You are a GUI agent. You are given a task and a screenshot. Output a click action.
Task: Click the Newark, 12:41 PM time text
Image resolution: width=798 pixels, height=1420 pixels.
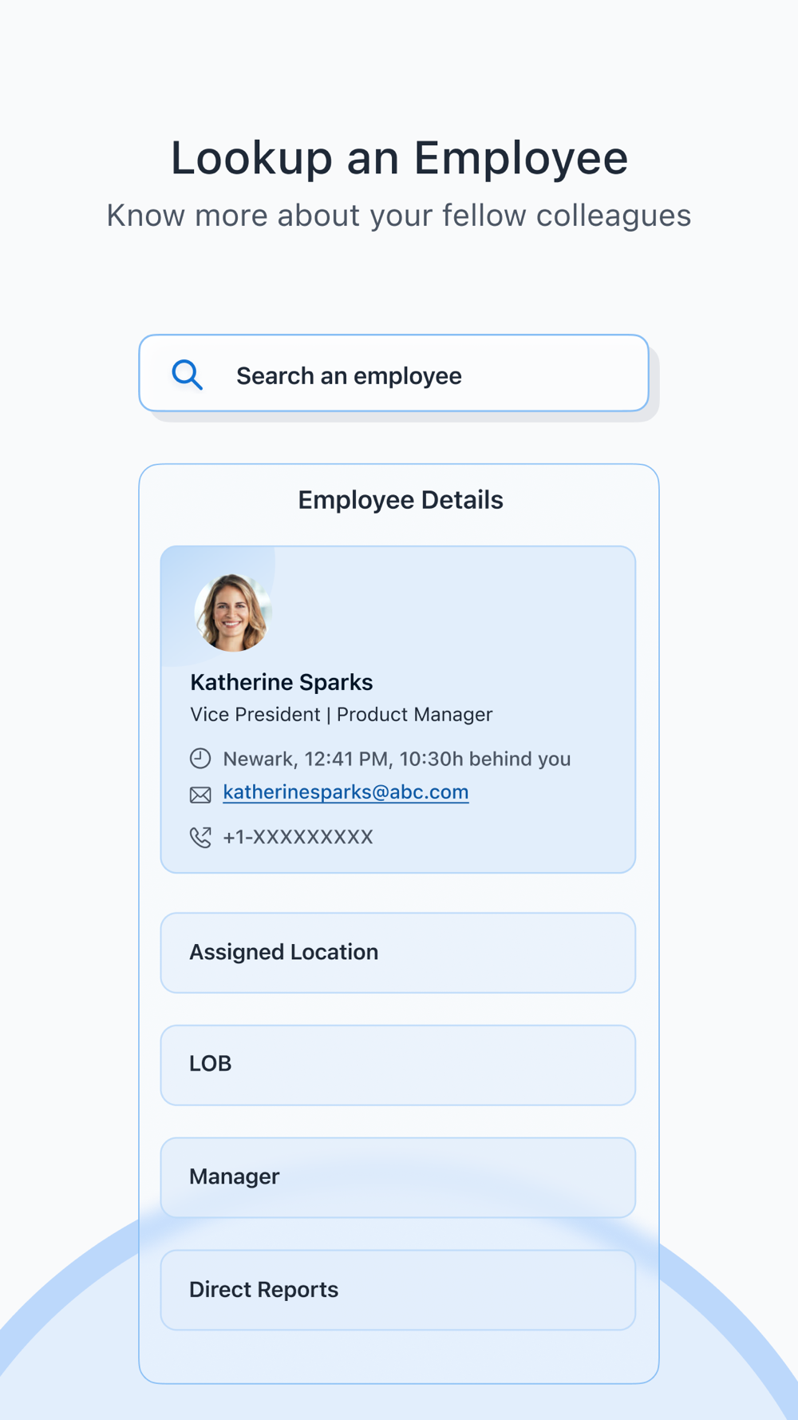point(397,759)
